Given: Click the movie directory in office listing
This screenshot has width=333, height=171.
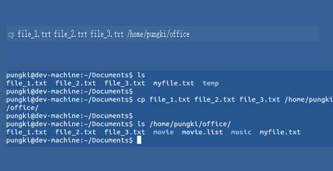Looking at the screenshot, I should [163, 132].
